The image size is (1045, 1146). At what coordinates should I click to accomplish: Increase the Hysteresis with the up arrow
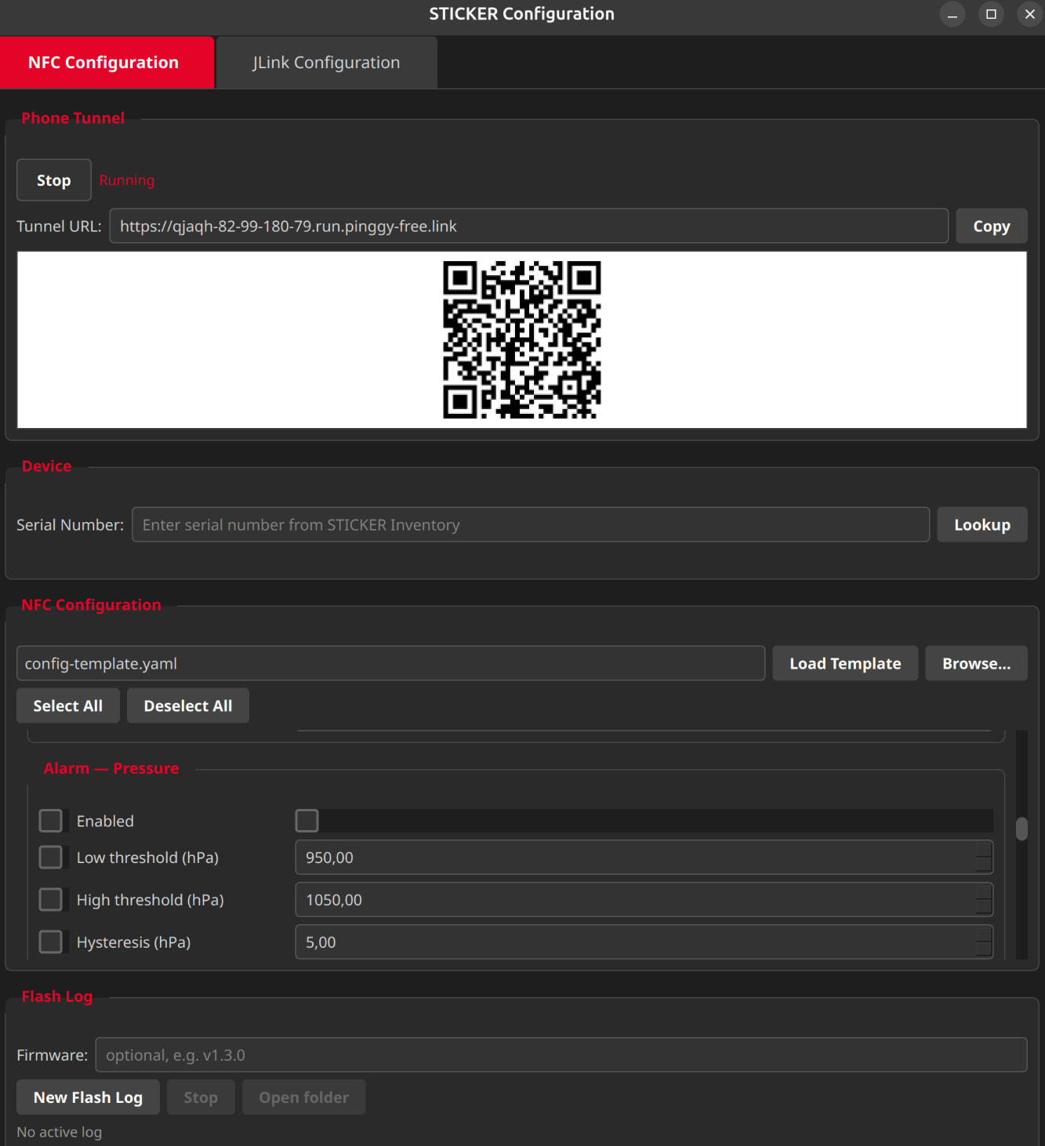click(x=984, y=934)
